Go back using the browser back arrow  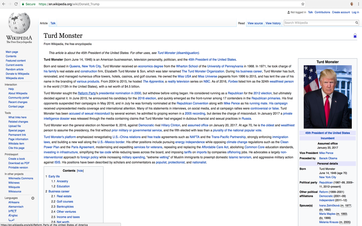pyautogui.click(x=4, y=4)
